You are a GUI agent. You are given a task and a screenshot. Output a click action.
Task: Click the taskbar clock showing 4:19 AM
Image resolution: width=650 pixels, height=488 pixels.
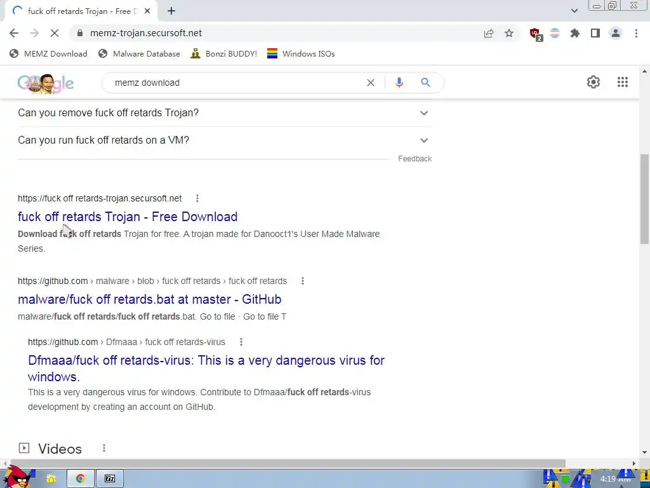tap(615, 479)
